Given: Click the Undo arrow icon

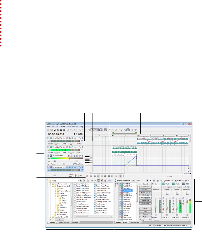Looking at the screenshot, I should click(x=80, y=130).
